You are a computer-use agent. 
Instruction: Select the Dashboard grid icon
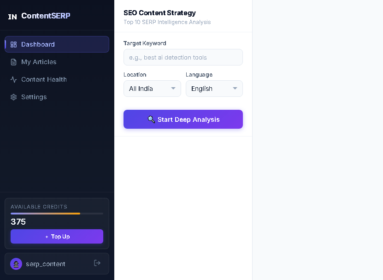(13, 44)
